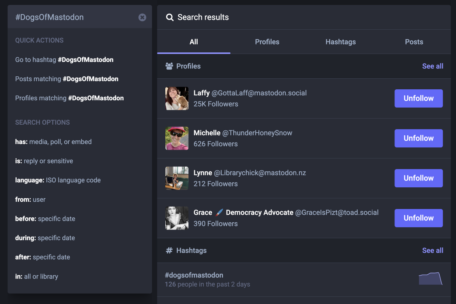Switch to the Posts tab

point(414,42)
